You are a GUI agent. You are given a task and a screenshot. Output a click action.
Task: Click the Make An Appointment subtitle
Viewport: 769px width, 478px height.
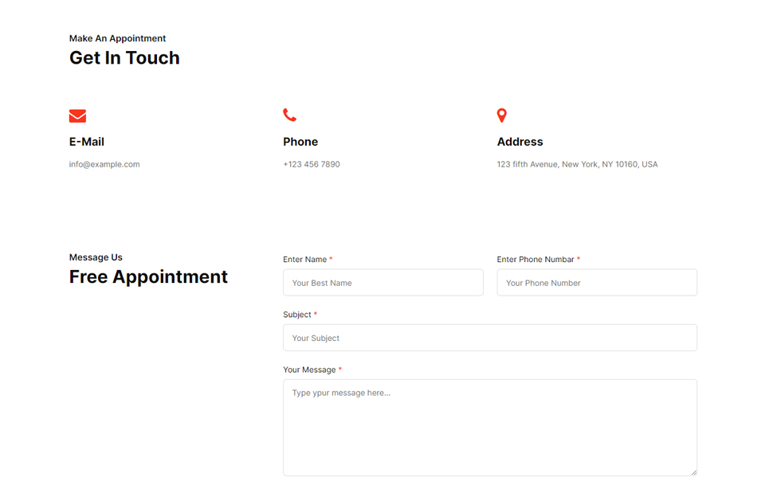[117, 38]
